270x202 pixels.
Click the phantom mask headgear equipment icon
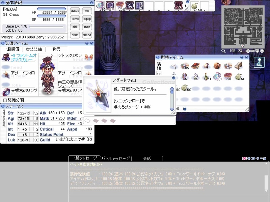6,57
